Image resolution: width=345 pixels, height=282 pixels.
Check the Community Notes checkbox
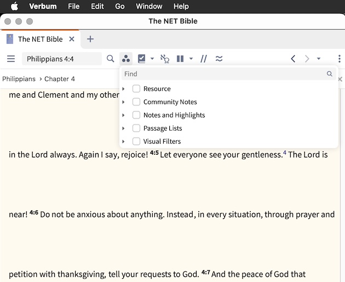coord(136,102)
